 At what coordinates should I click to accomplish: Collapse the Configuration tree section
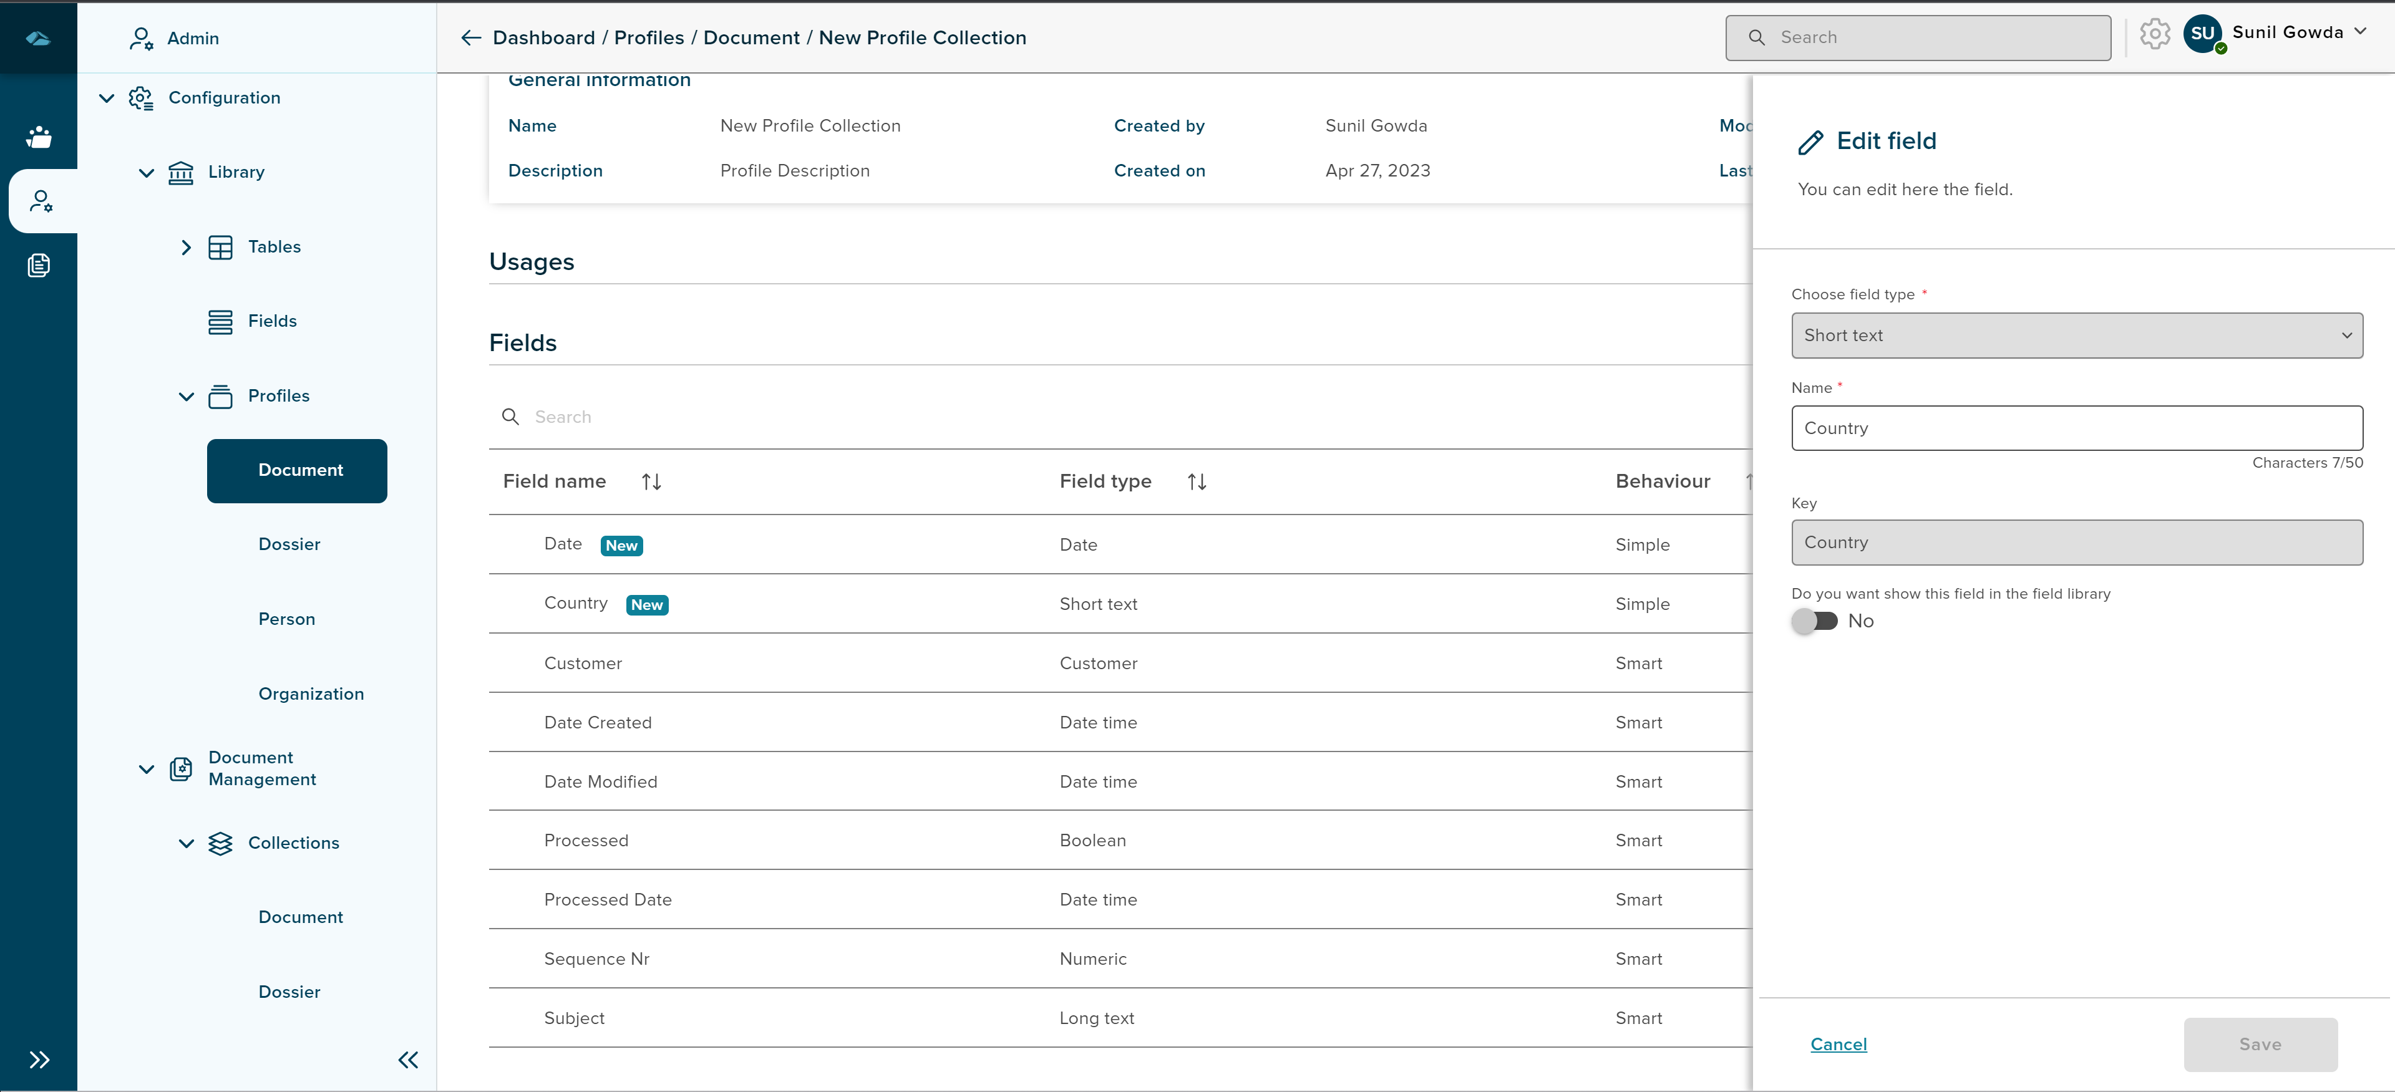(107, 97)
